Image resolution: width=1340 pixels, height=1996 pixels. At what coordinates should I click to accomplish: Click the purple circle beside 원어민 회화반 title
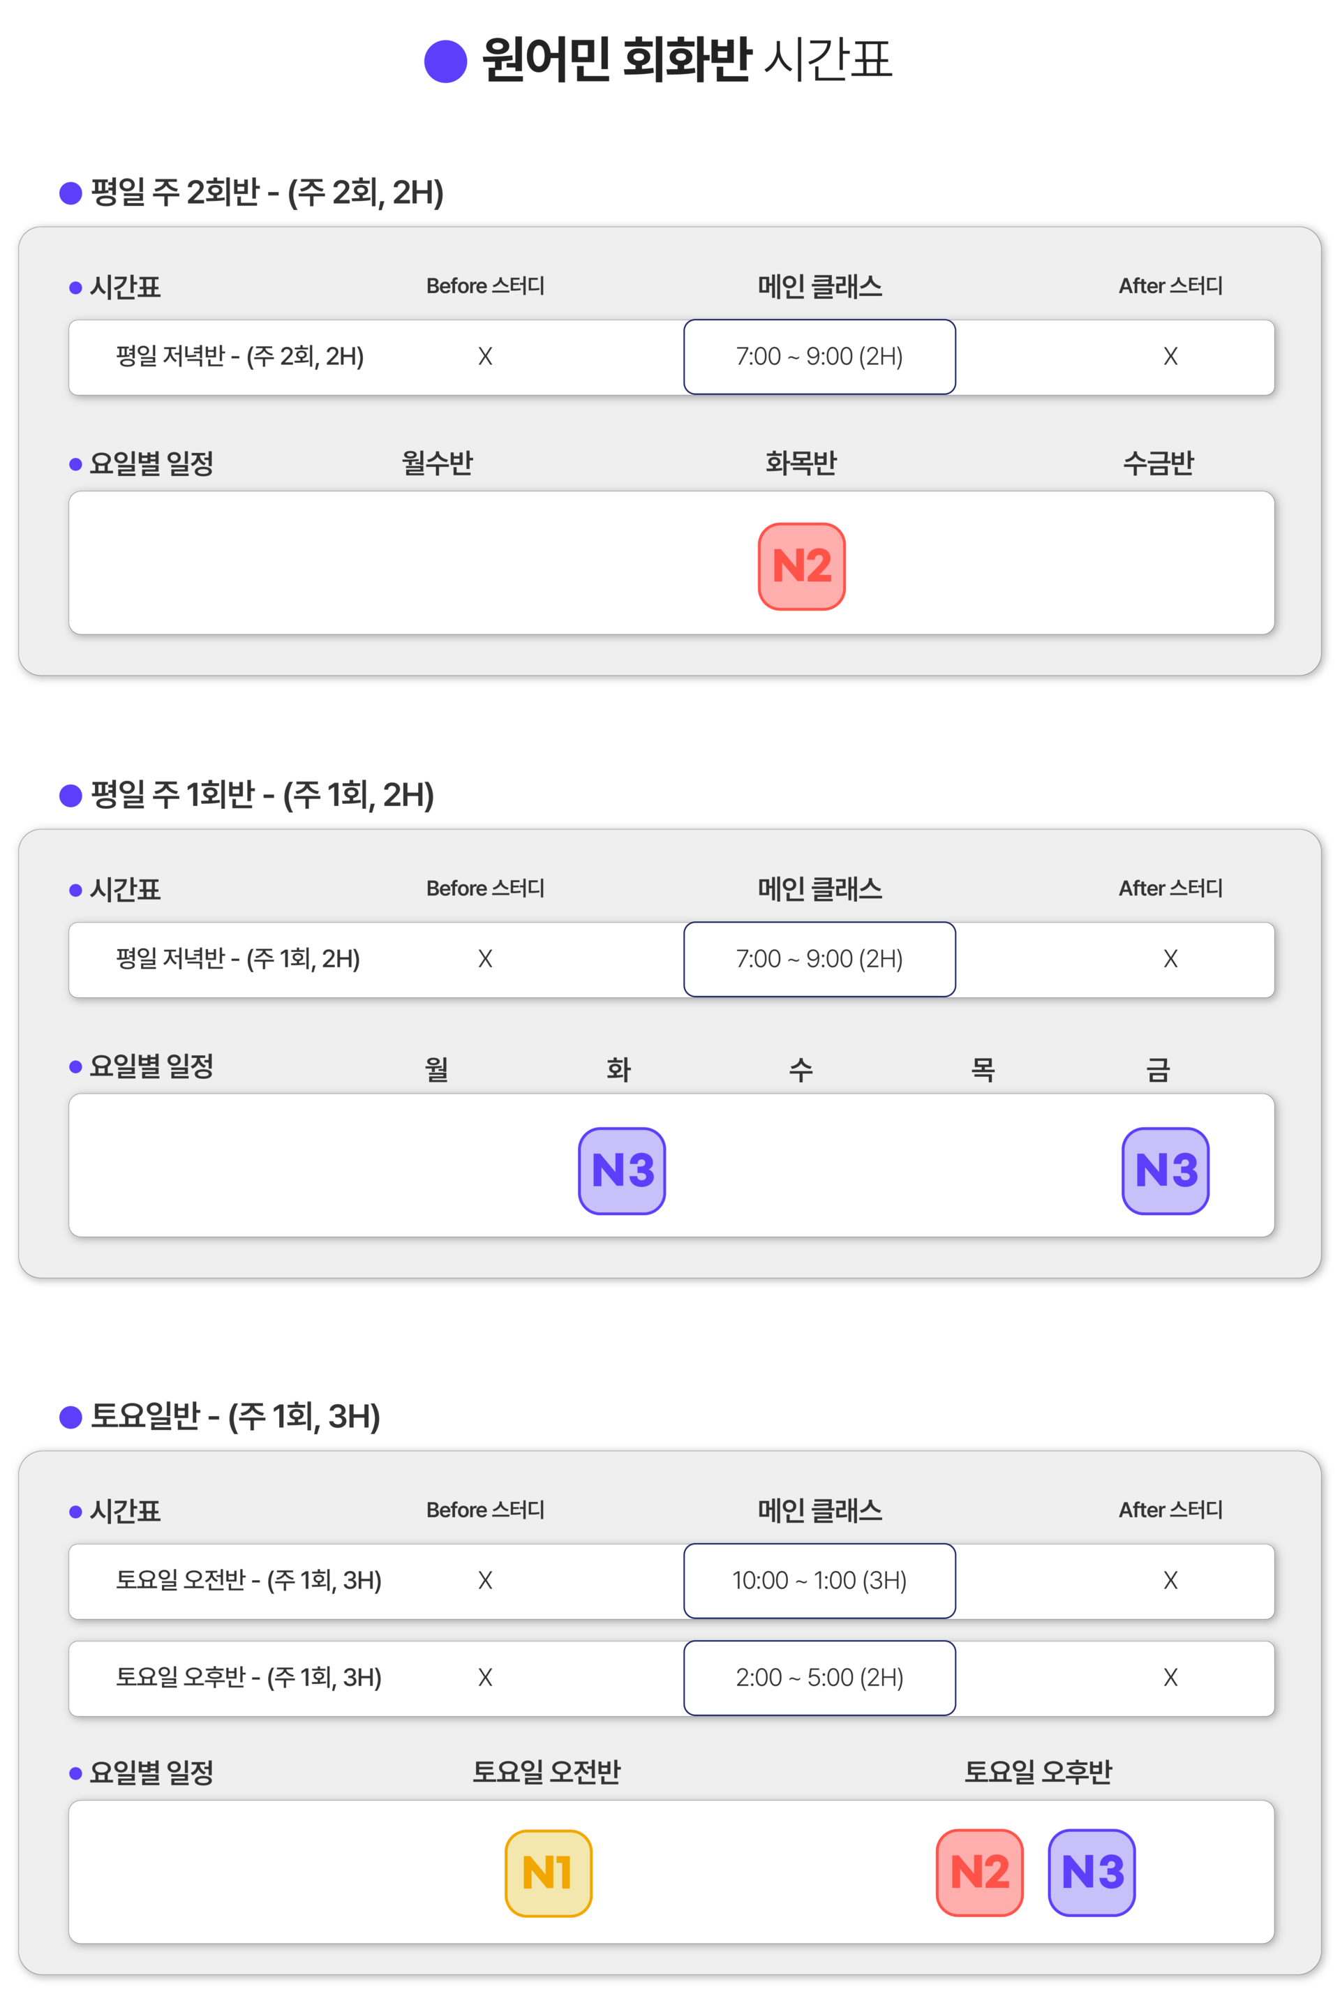point(445,61)
